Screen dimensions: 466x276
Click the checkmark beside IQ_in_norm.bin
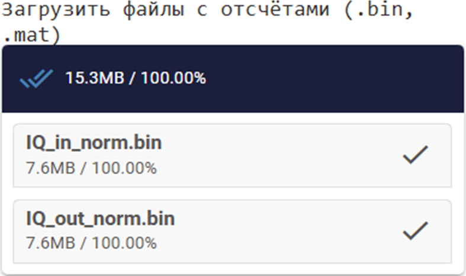pos(415,155)
